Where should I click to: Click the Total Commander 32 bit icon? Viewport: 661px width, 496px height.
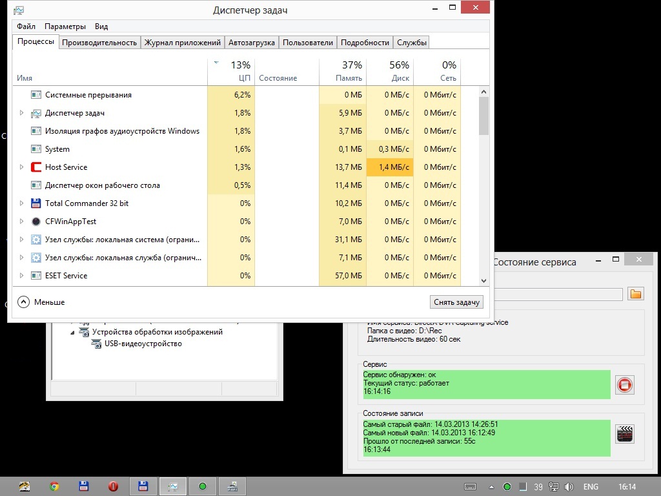[36, 203]
